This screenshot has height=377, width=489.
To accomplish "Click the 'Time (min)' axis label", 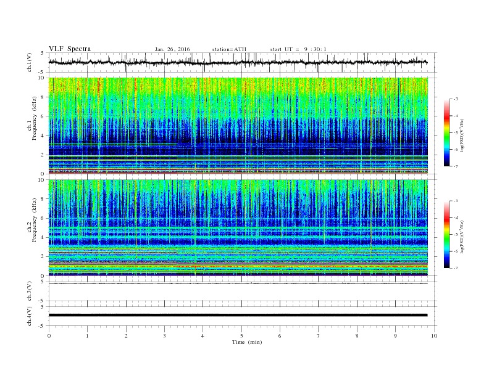I will 247,342.
